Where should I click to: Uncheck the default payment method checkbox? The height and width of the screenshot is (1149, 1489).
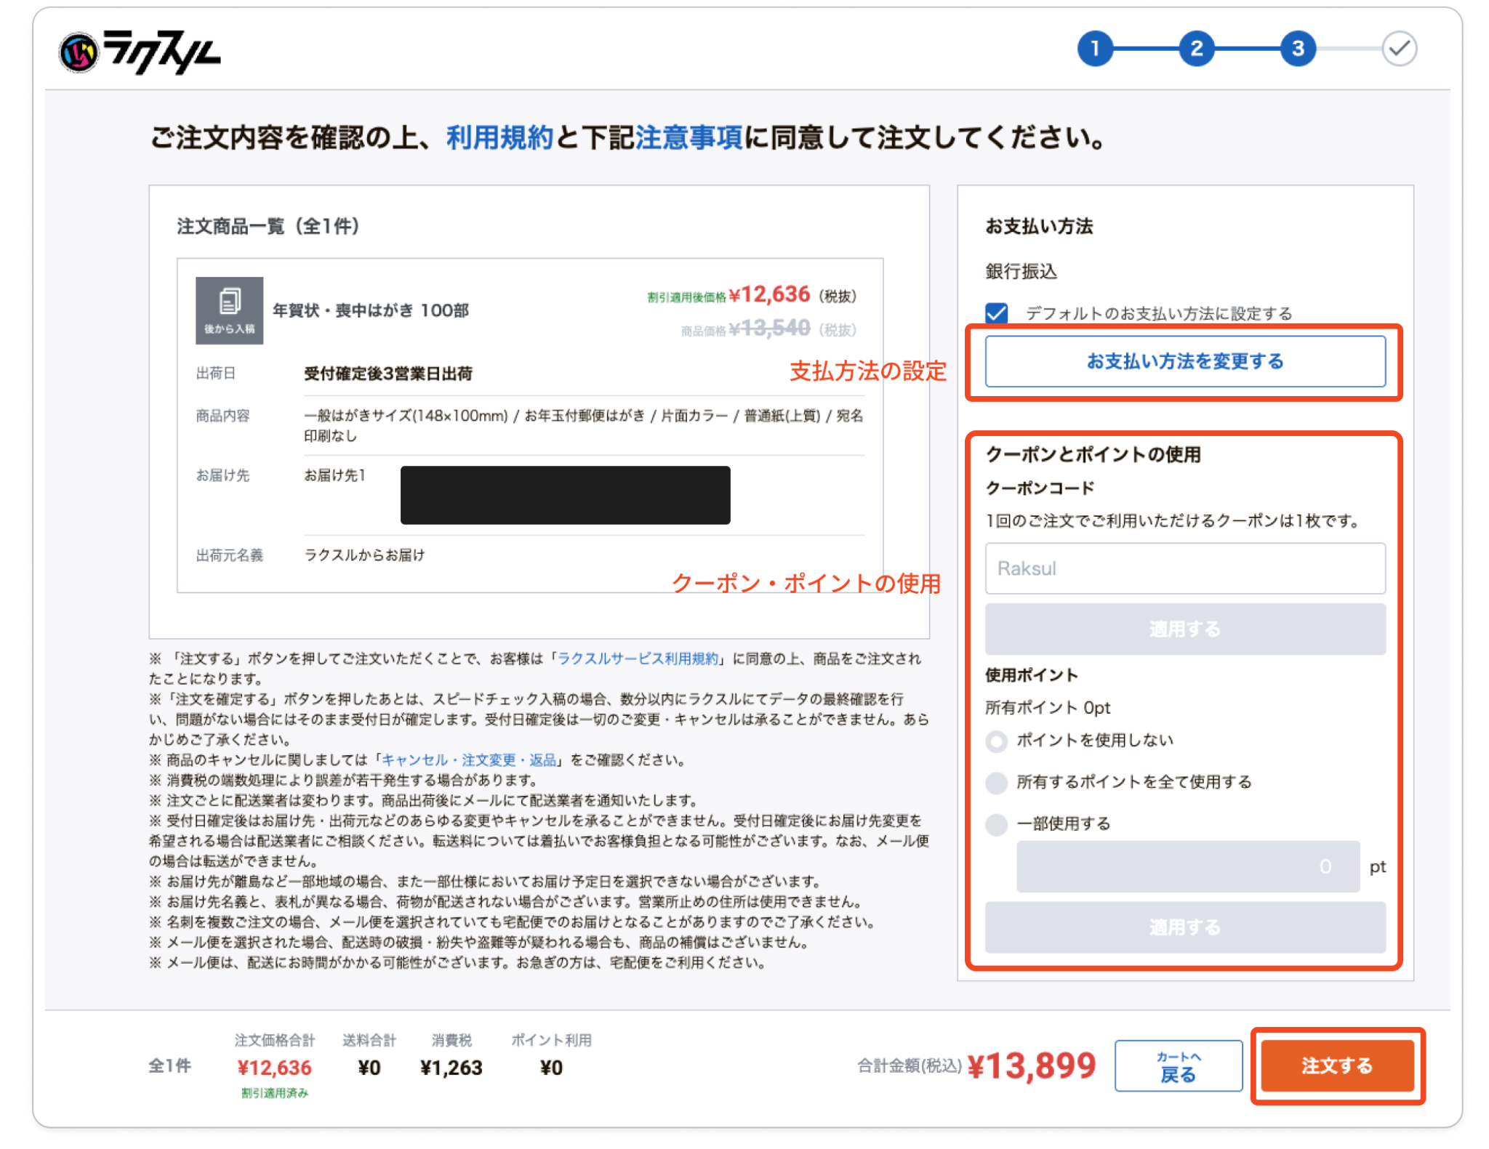[997, 313]
